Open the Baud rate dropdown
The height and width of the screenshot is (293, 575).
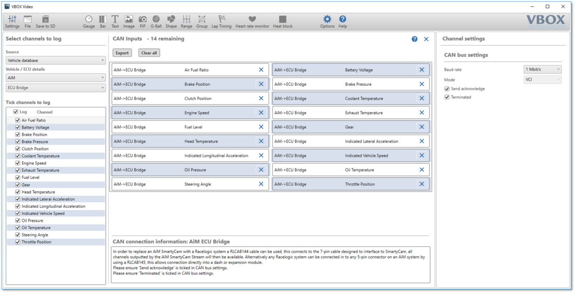coord(543,70)
